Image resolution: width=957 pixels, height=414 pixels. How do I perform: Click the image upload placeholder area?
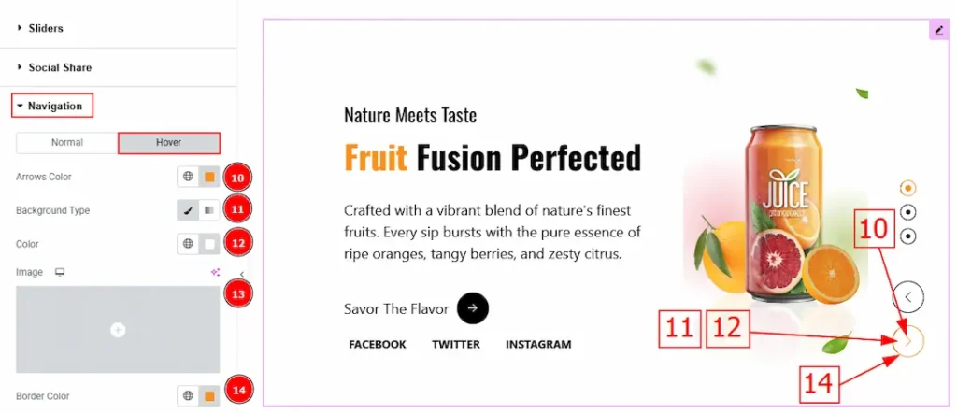click(118, 330)
